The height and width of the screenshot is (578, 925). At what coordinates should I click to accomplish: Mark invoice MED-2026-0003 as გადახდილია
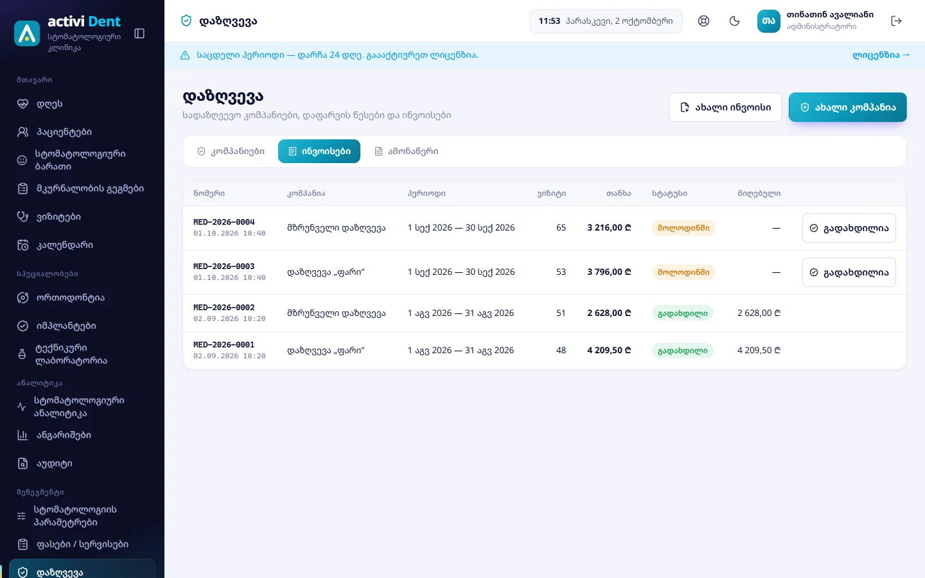coord(849,272)
